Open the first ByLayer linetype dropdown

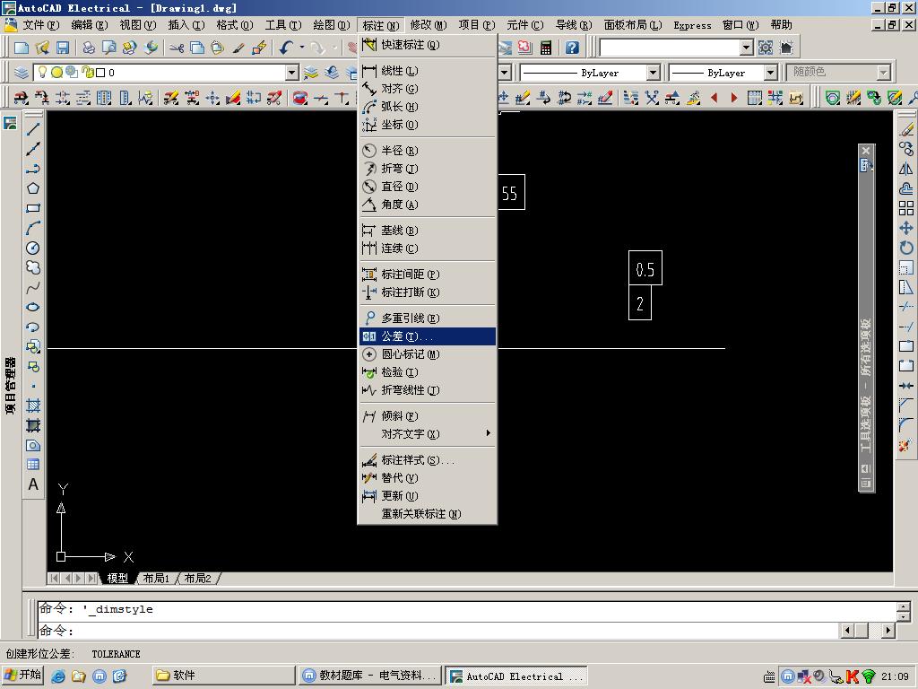(x=653, y=73)
